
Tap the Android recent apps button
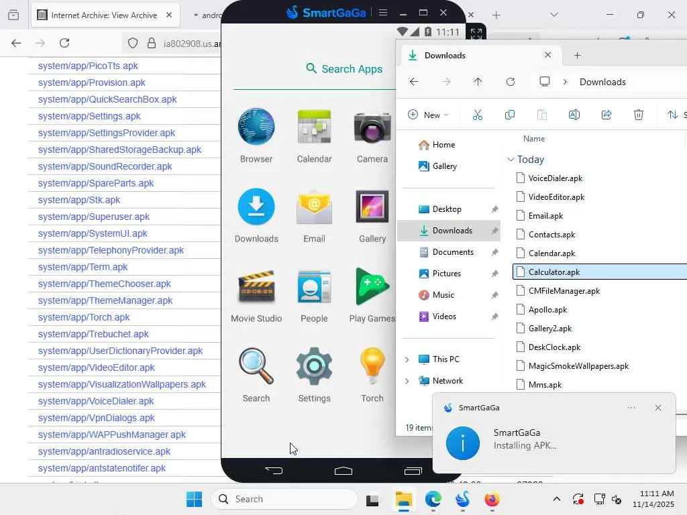[413, 470]
